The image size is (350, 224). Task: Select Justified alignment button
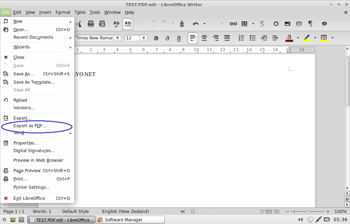tap(227, 38)
